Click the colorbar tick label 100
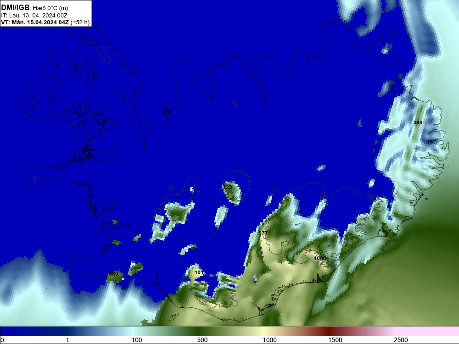The image size is (459, 344). tap(137, 340)
